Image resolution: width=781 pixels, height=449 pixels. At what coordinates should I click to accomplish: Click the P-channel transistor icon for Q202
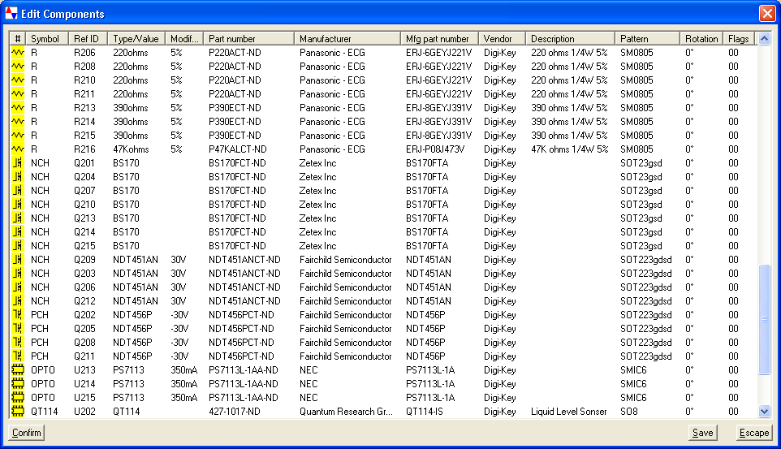(x=18, y=314)
